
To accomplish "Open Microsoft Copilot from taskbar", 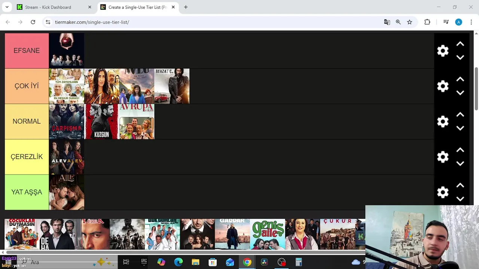I will point(161,262).
